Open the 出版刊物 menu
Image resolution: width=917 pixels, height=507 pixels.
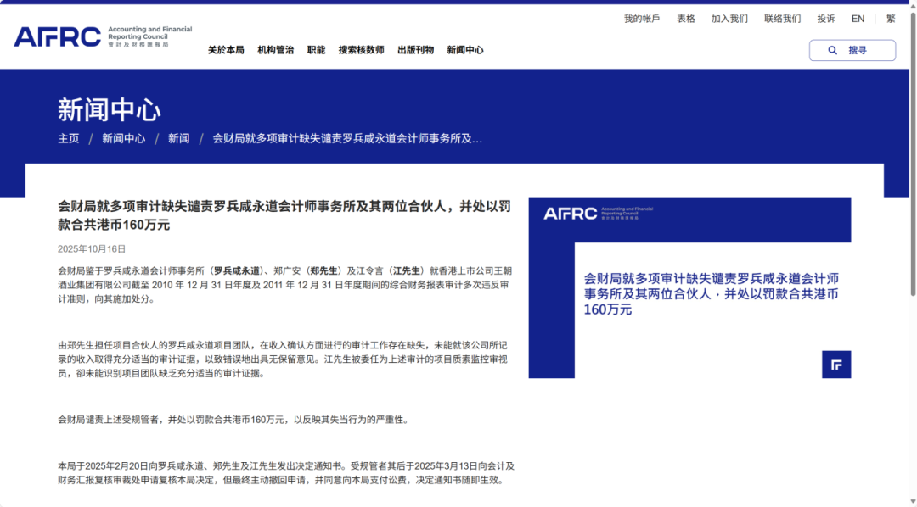tap(415, 50)
